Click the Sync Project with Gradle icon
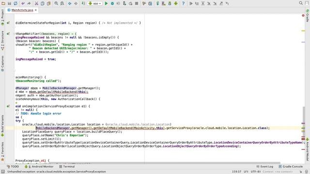The width and height of the screenshot is (310, 174). 158,3
